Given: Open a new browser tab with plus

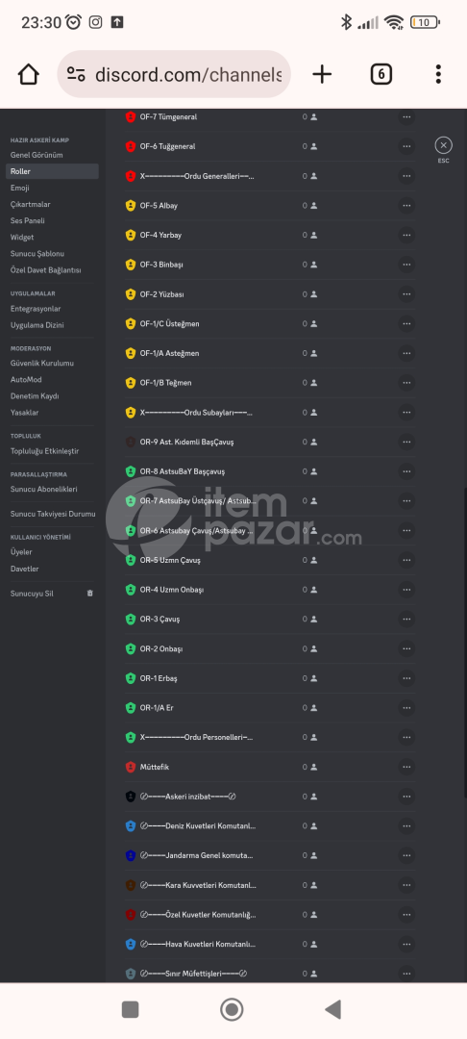Looking at the screenshot, I should 322,74.
